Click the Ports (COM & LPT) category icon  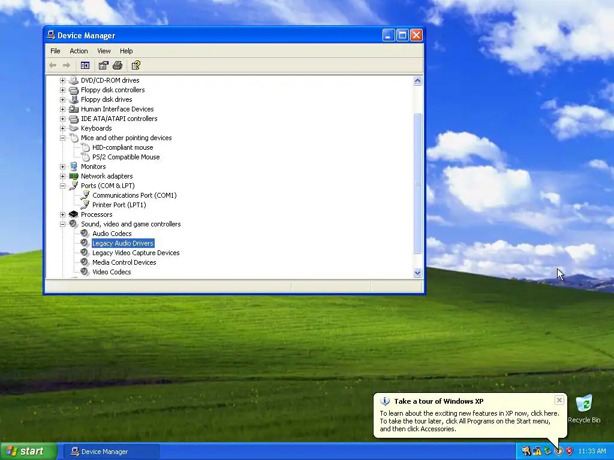click(74, 186)
